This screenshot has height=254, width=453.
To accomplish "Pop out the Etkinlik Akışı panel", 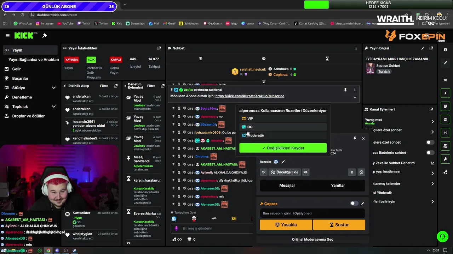I will click(x=116, y=86).
